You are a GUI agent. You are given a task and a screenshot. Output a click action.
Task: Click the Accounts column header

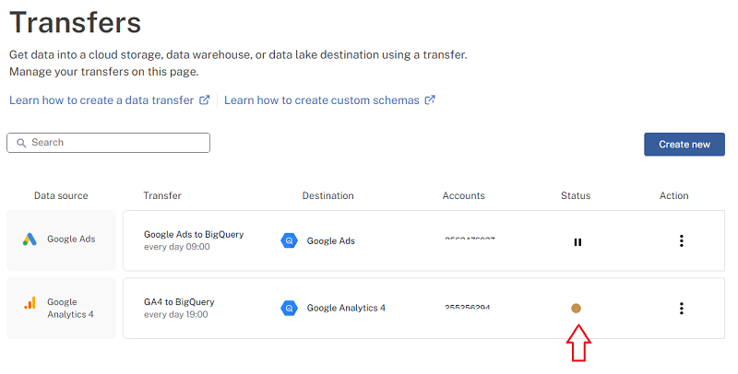[x=464, y=195]
